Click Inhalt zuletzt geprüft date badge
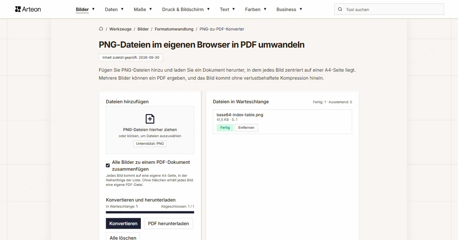 click(x=131, y=57)
